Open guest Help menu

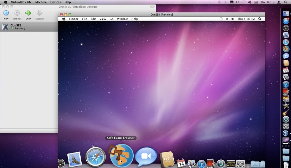[x=135, y=19]
